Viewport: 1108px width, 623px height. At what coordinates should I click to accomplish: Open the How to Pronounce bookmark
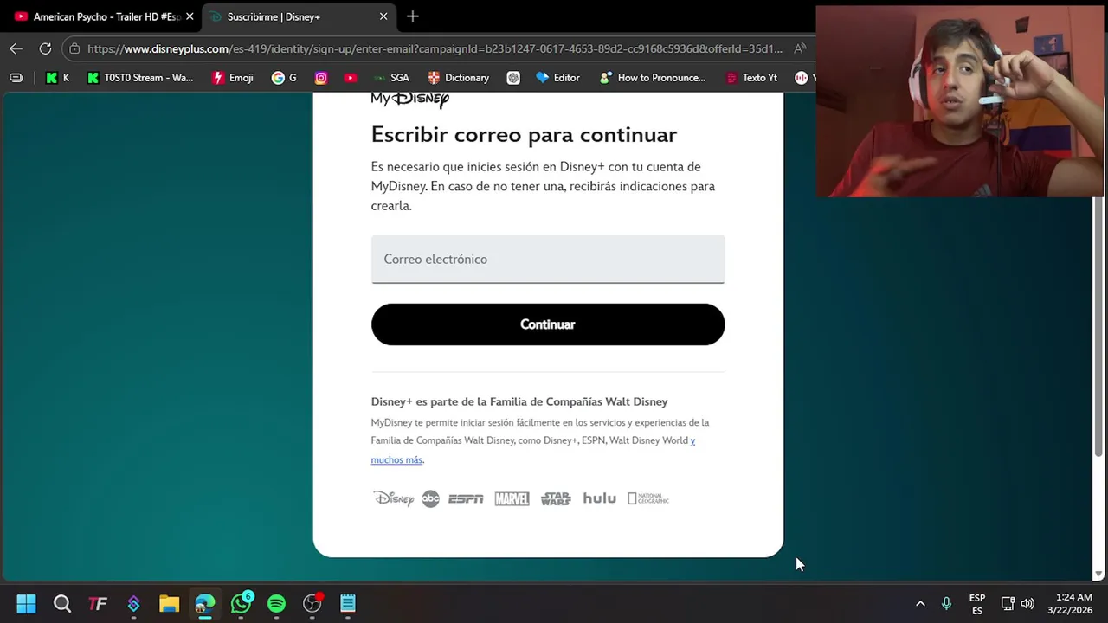point(653,78)
